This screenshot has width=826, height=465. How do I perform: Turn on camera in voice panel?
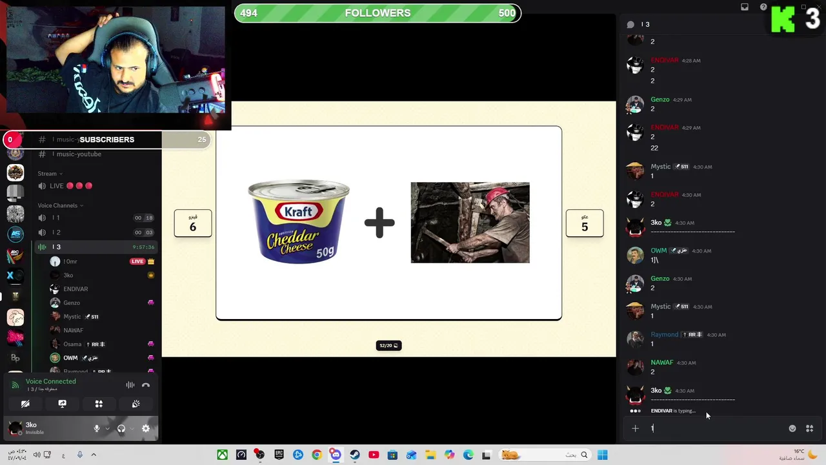pos(25,404)
